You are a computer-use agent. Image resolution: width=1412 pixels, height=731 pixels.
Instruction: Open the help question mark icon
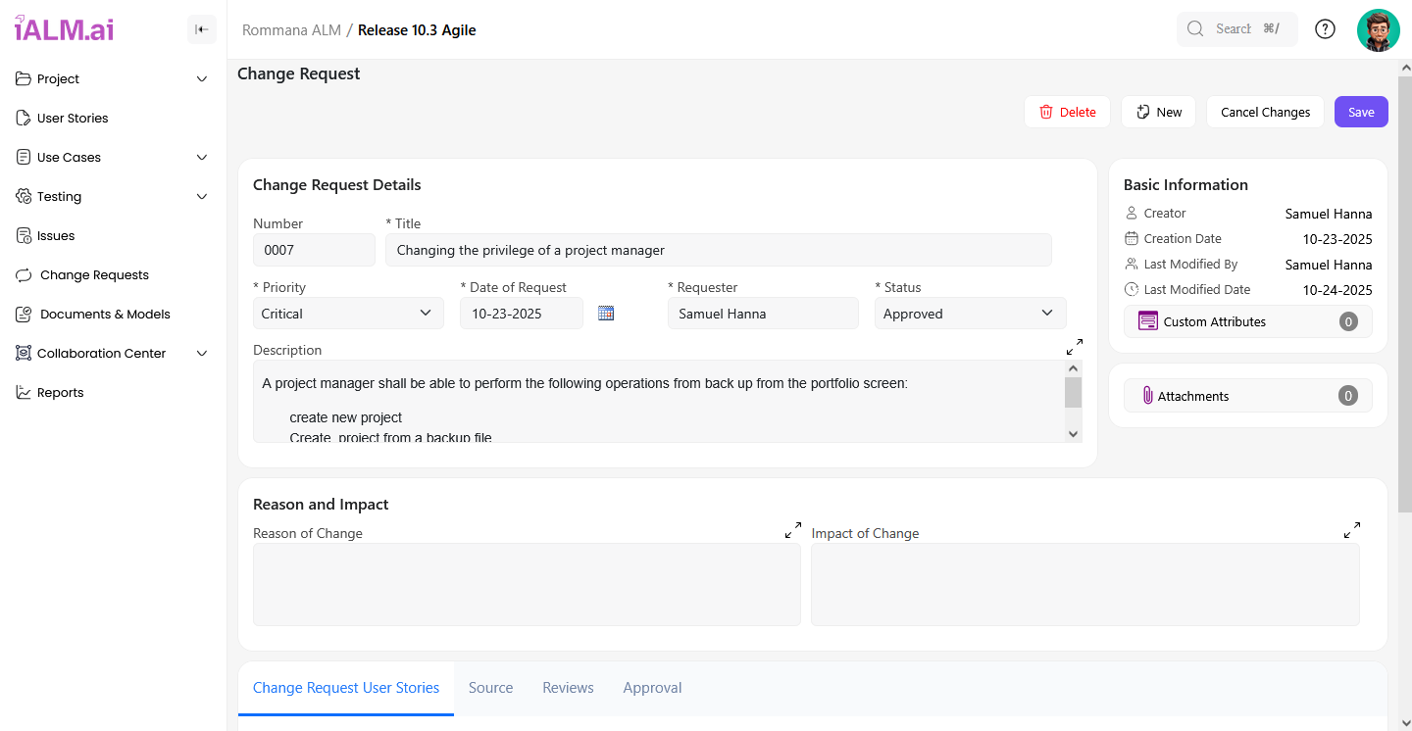click(x=1325, y=29)
